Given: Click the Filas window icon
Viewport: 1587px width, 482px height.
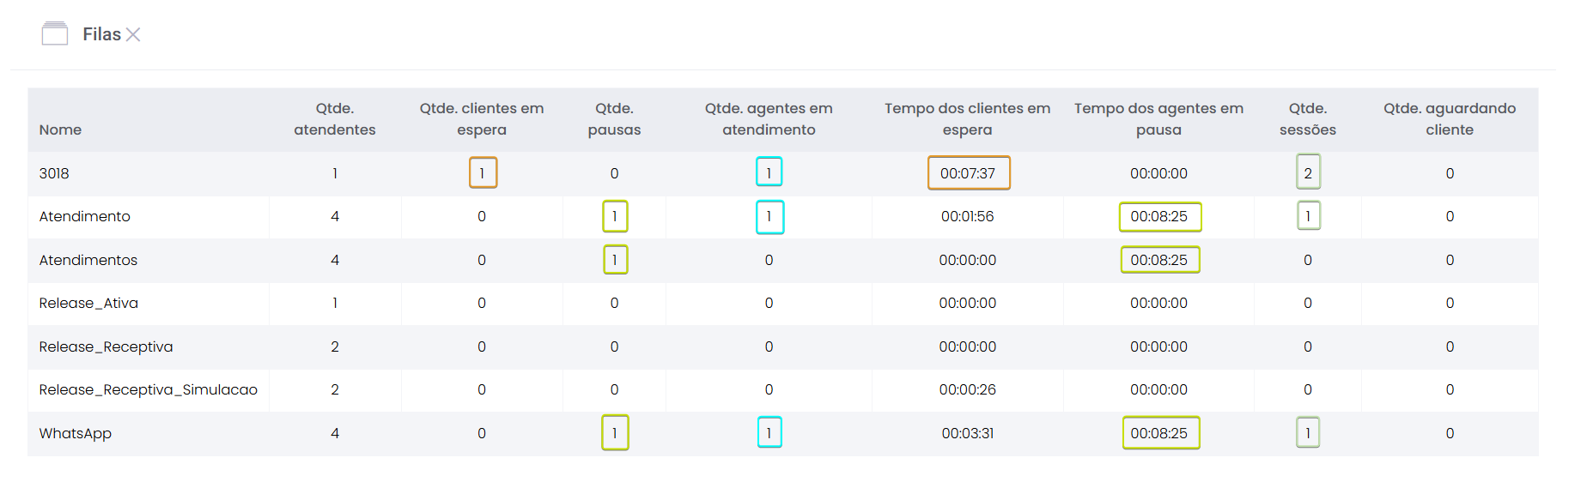Looking at the screenshot, I should [55, 34].
